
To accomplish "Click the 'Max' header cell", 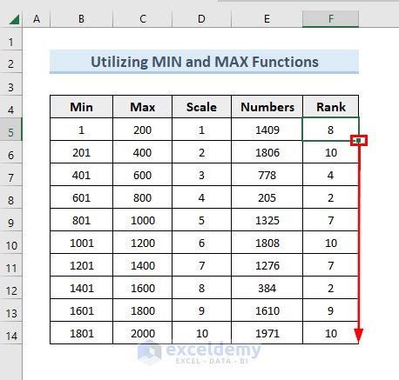I will pos(143,107).
